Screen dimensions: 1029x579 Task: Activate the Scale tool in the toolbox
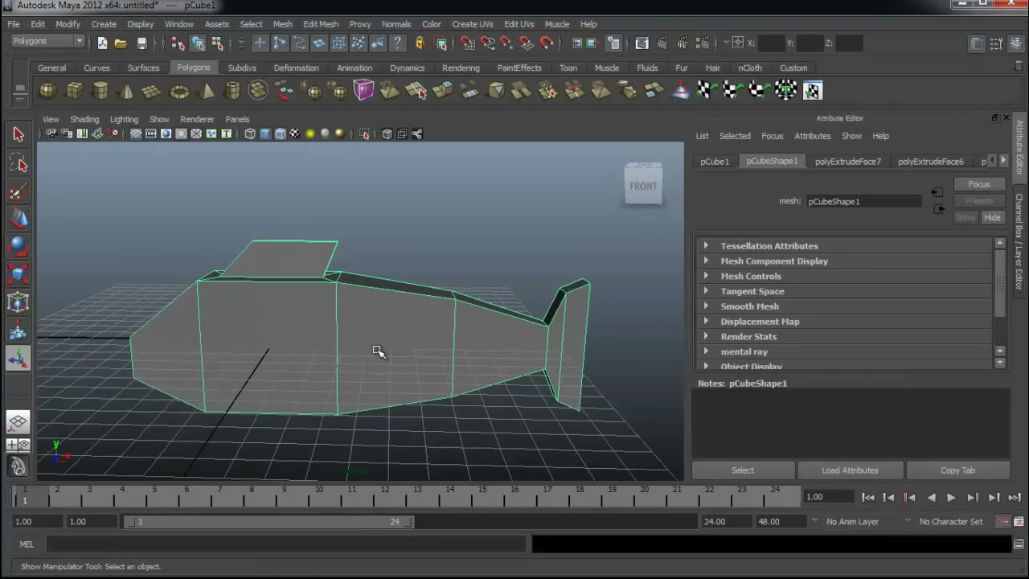[x=18, y=275]
